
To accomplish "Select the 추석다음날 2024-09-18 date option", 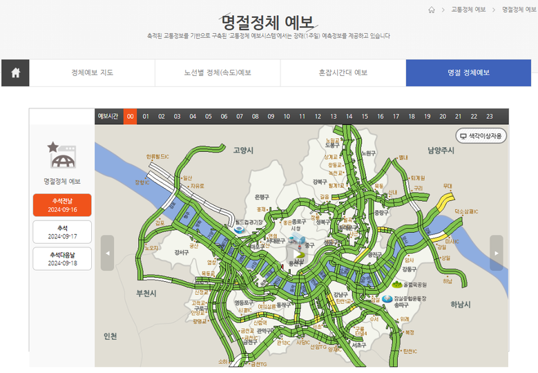I will point(62,259).
